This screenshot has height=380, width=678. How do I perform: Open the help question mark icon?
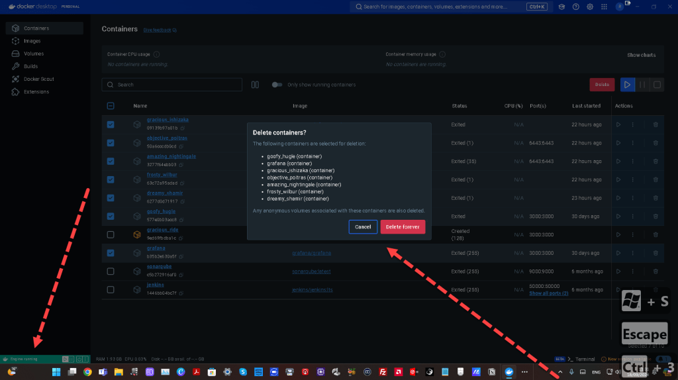tap(575, 7)
